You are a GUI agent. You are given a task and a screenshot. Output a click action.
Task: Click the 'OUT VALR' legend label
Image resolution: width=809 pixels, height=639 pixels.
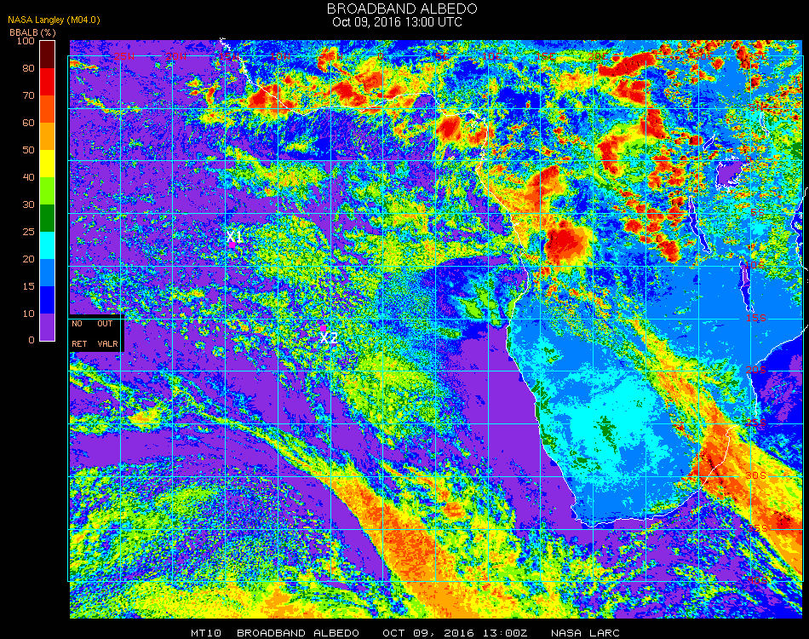click(x=107, y=333)
